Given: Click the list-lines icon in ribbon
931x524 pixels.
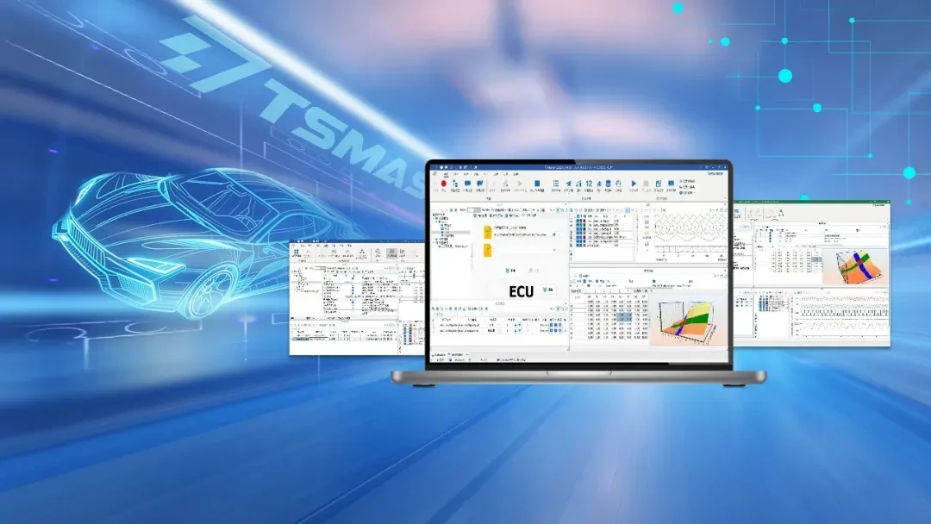Looking at the screenshot, I should [x=556, y=184].
